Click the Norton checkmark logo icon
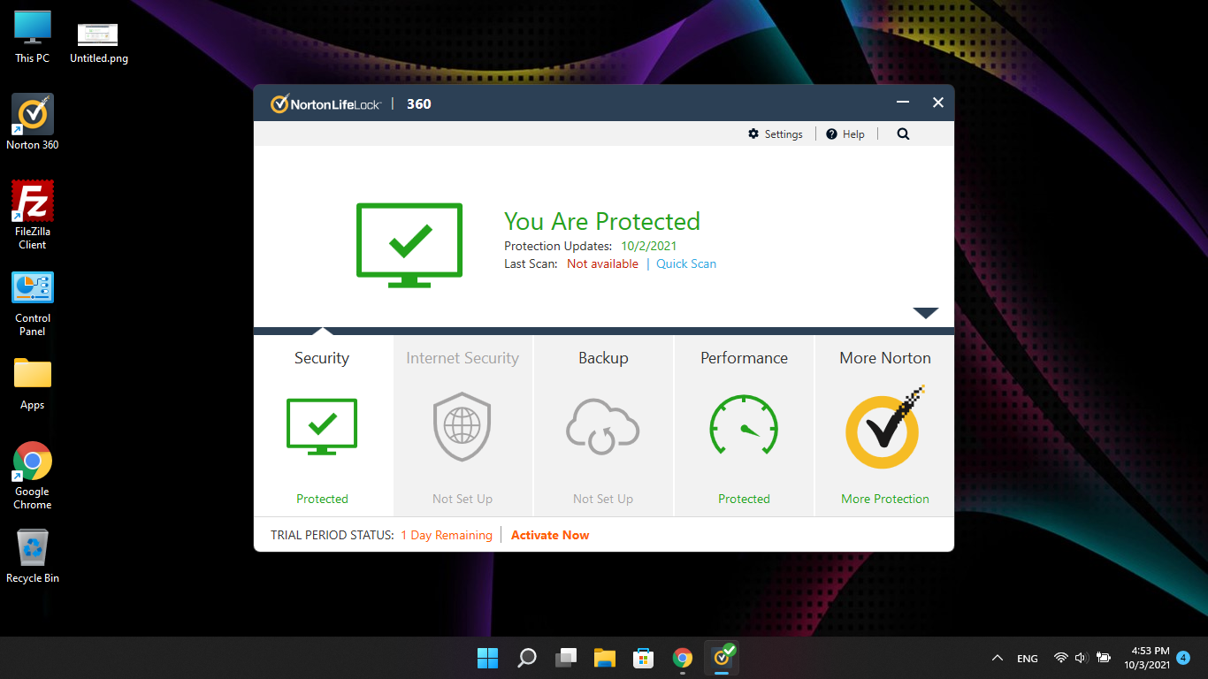This screenshot has width=1208, height=679. [884, 427]
